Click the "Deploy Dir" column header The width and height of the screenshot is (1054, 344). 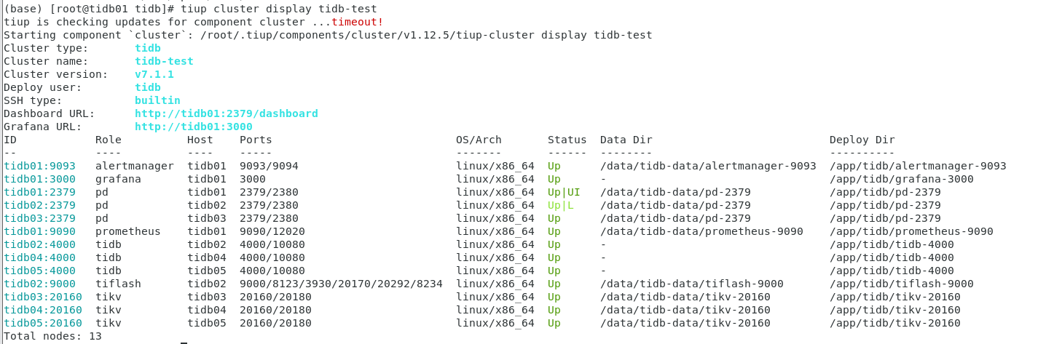pos(862,140)
